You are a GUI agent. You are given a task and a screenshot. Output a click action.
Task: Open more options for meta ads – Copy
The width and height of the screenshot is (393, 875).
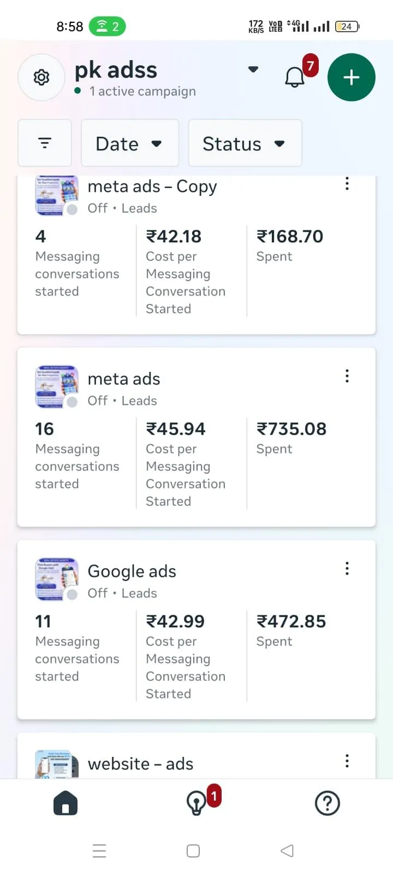pos(347,184)
